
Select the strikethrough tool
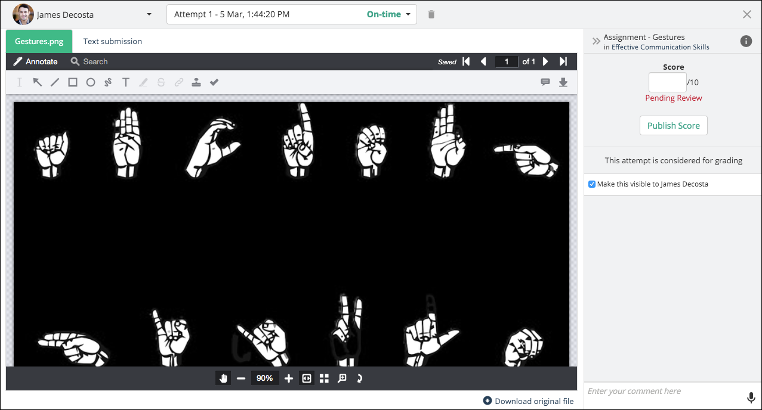tap(161, 82)
